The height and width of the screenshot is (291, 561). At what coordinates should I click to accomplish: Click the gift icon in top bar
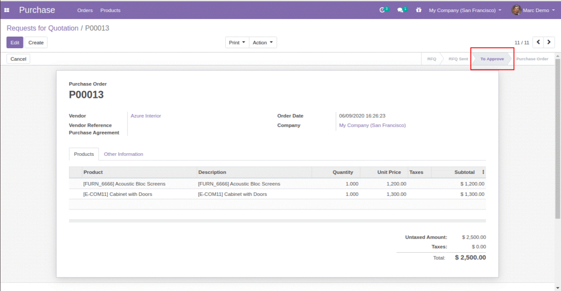pos(418,10)
